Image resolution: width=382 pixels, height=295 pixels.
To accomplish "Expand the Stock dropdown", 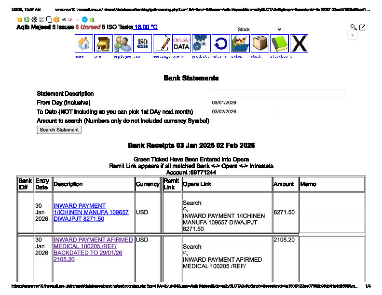I will tap(259, 29).
